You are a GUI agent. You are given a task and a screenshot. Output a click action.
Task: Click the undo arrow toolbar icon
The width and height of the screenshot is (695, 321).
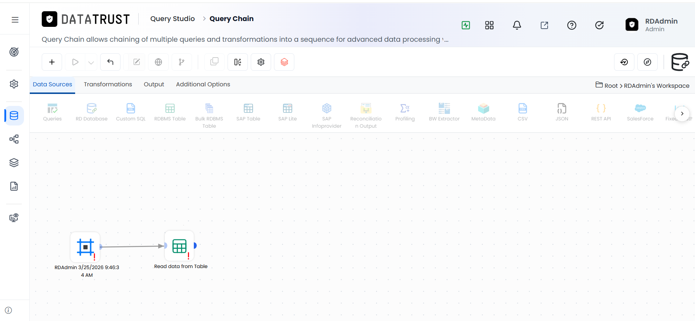point(110,62)
